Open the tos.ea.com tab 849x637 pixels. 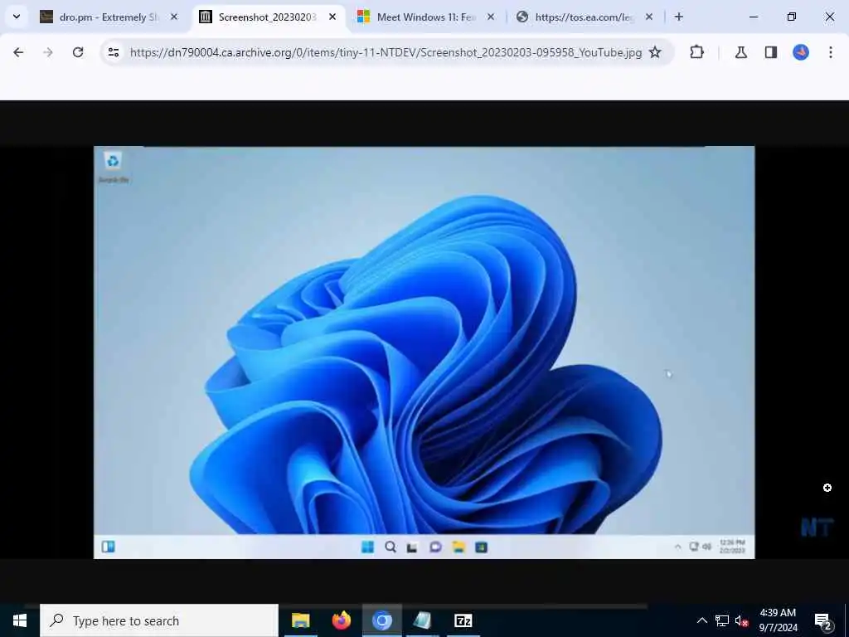(x=584, y=17)
